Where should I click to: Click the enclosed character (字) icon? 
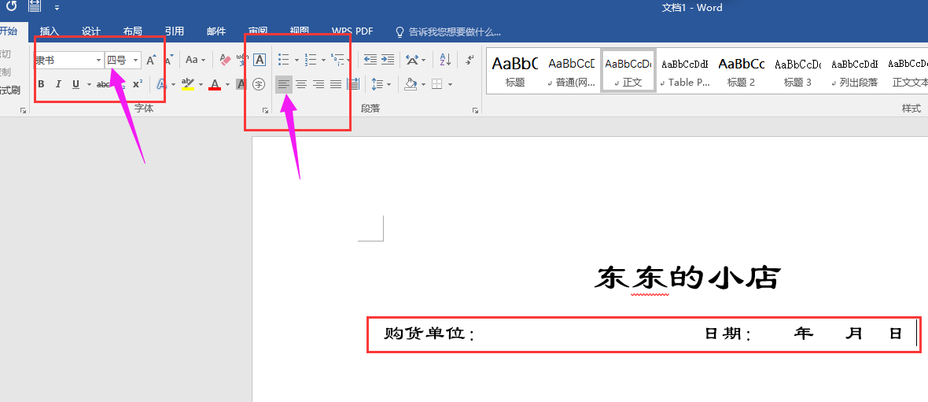click(259, 84)
